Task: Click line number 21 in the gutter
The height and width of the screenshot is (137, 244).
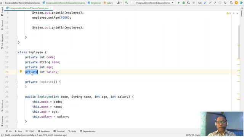Action: tap(7, 77)
